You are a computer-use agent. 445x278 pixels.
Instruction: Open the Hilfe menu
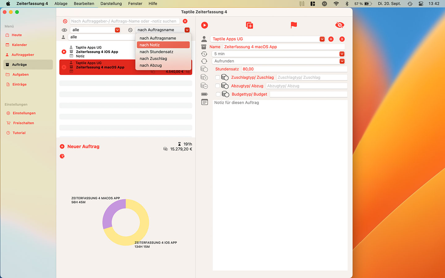[153, 4]
